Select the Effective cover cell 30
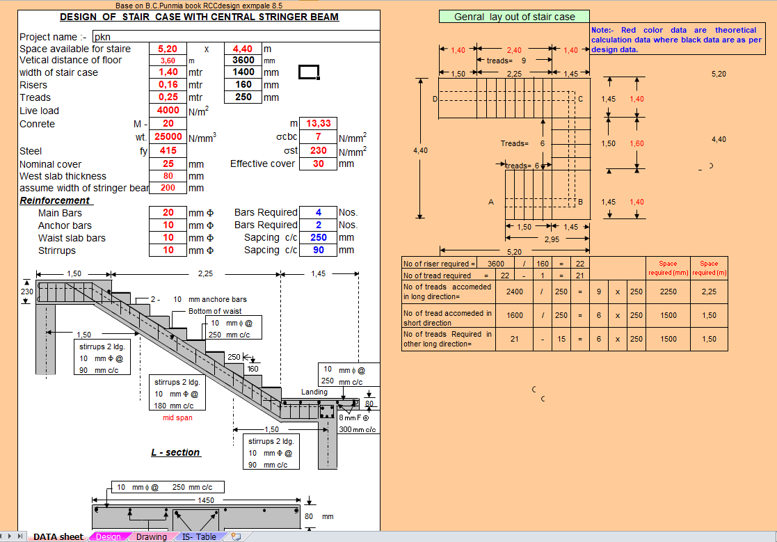The image size is (777, 542). pos(318,164)
